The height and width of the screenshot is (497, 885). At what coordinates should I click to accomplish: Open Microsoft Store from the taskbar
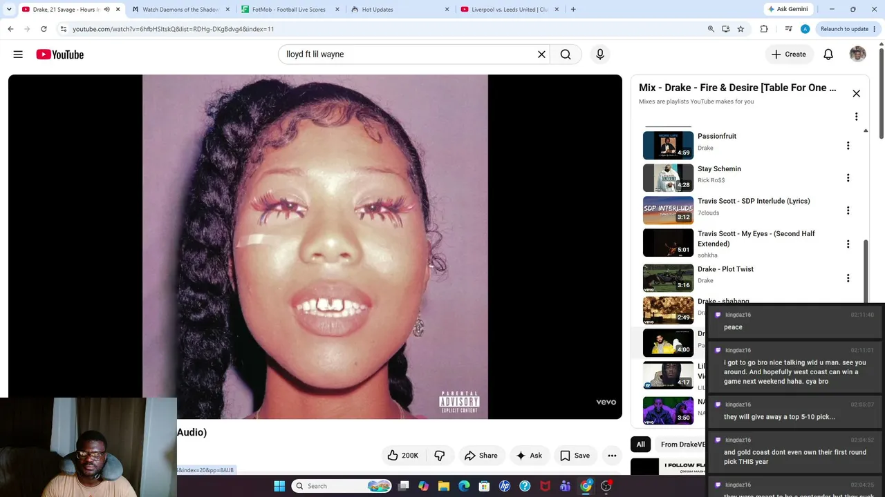click(x=484, y=486)
